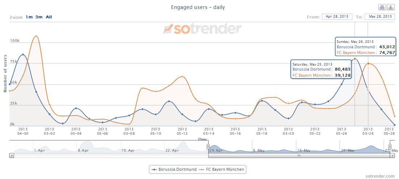Set zoom range to 3m
The height and width of the screenshot is (179, 399).
pyautogui.click(x=39, y=17)
